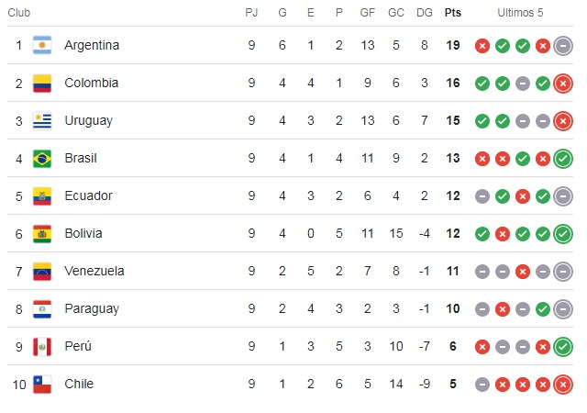Click the Argentina flag icon
Viewport: 587px width, 413px height.
pyautogui.click(x=42, y=45)
